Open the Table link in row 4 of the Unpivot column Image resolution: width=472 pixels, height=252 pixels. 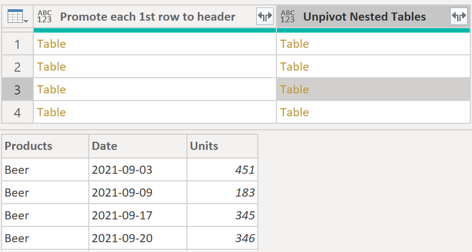(x=294, y=112)
